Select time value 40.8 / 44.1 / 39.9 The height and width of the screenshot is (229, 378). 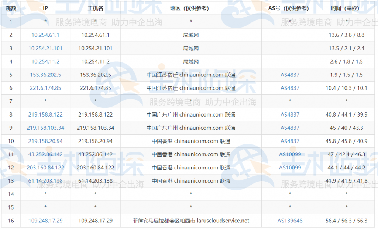point(346,115)
